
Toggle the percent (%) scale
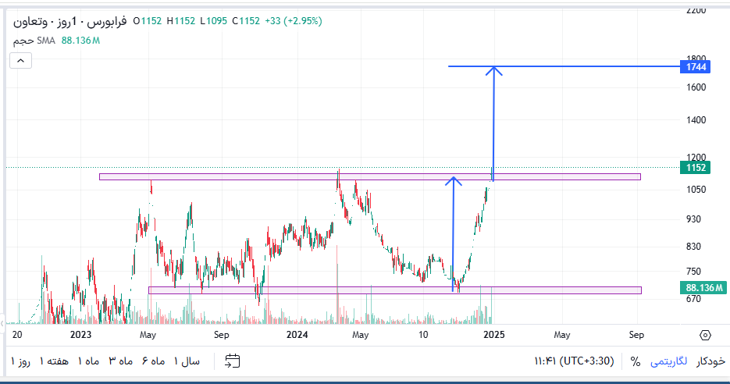pyautogui.click(x=635, y=361)
